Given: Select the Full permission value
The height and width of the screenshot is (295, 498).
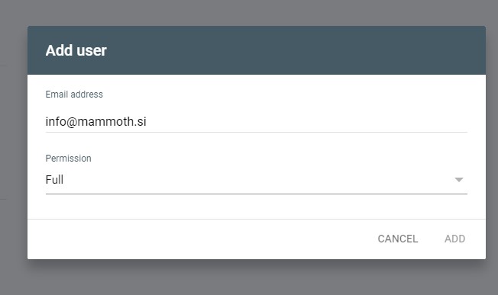Looking at the screenshot, I should (x=54, y=180).
